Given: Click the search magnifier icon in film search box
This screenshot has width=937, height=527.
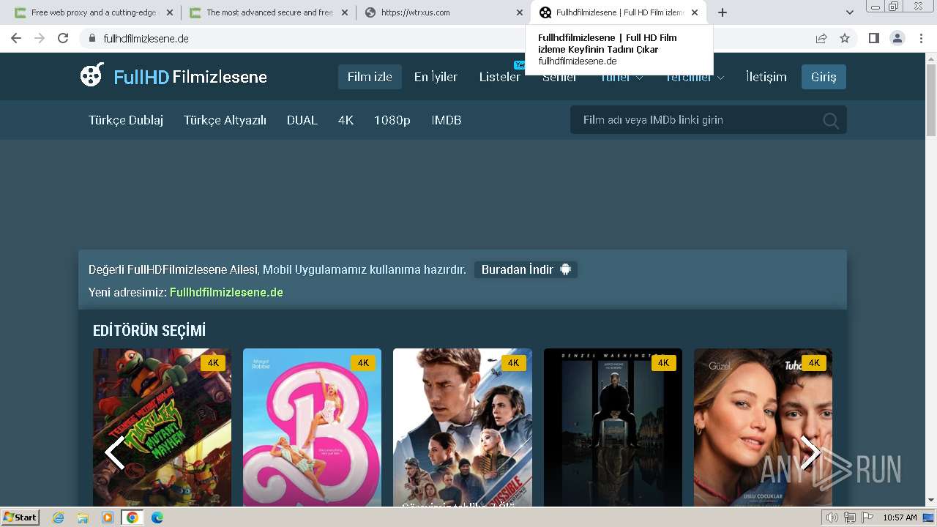Looking at the screenshot, I should [x=831, y=121].
